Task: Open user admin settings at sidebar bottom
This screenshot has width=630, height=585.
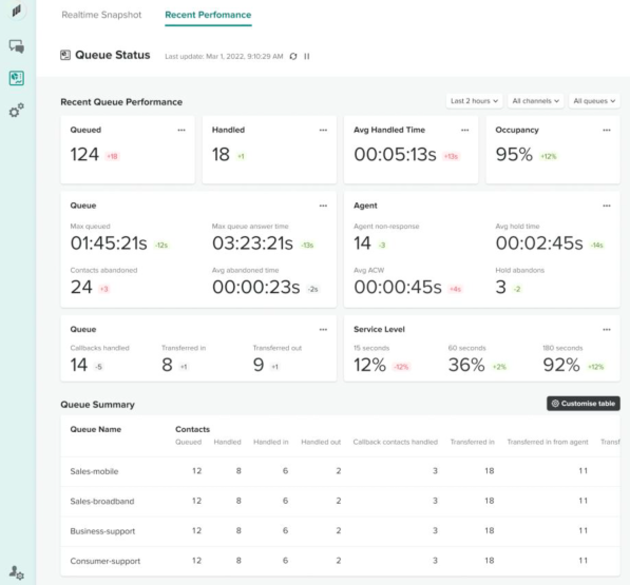Action: [x=17, y=572]
